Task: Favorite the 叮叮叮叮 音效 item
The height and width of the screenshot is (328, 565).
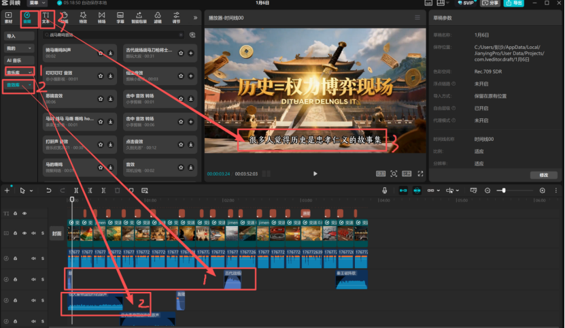Action: tap(101, 76)
